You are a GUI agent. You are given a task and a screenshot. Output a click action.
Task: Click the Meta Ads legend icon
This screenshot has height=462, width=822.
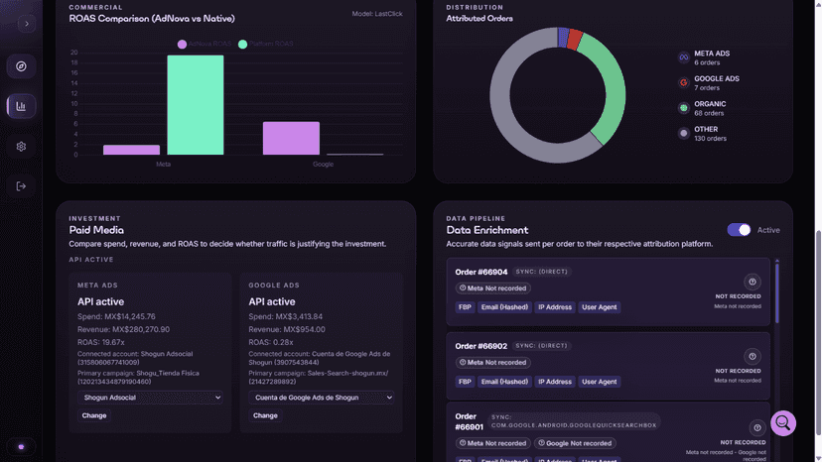pyautogui.click(x=684, y=58)
